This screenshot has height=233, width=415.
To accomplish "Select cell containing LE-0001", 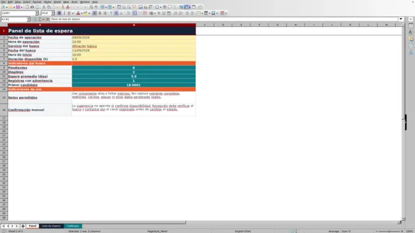I will (x=133, y=85).
